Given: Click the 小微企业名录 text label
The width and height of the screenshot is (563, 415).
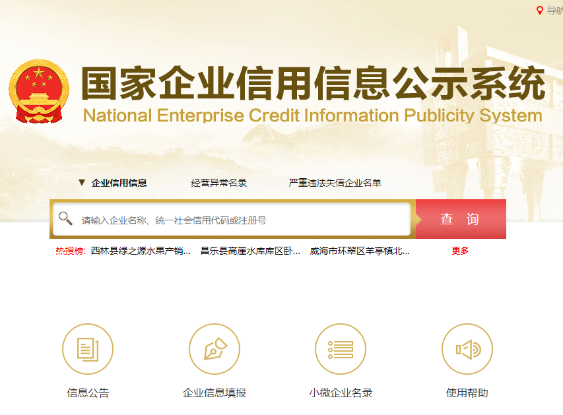Looking at the screenshot, I should (x=341, y=393).
